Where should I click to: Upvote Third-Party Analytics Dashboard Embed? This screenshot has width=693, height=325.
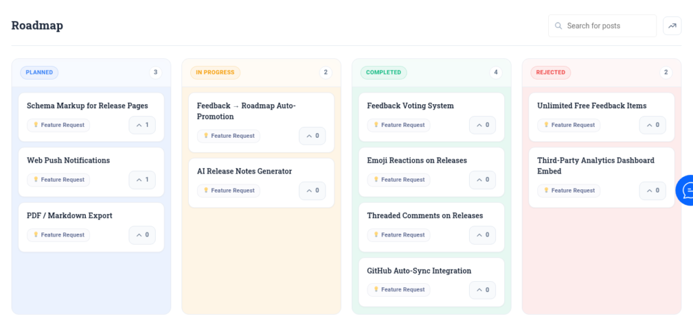click(653, 191)
